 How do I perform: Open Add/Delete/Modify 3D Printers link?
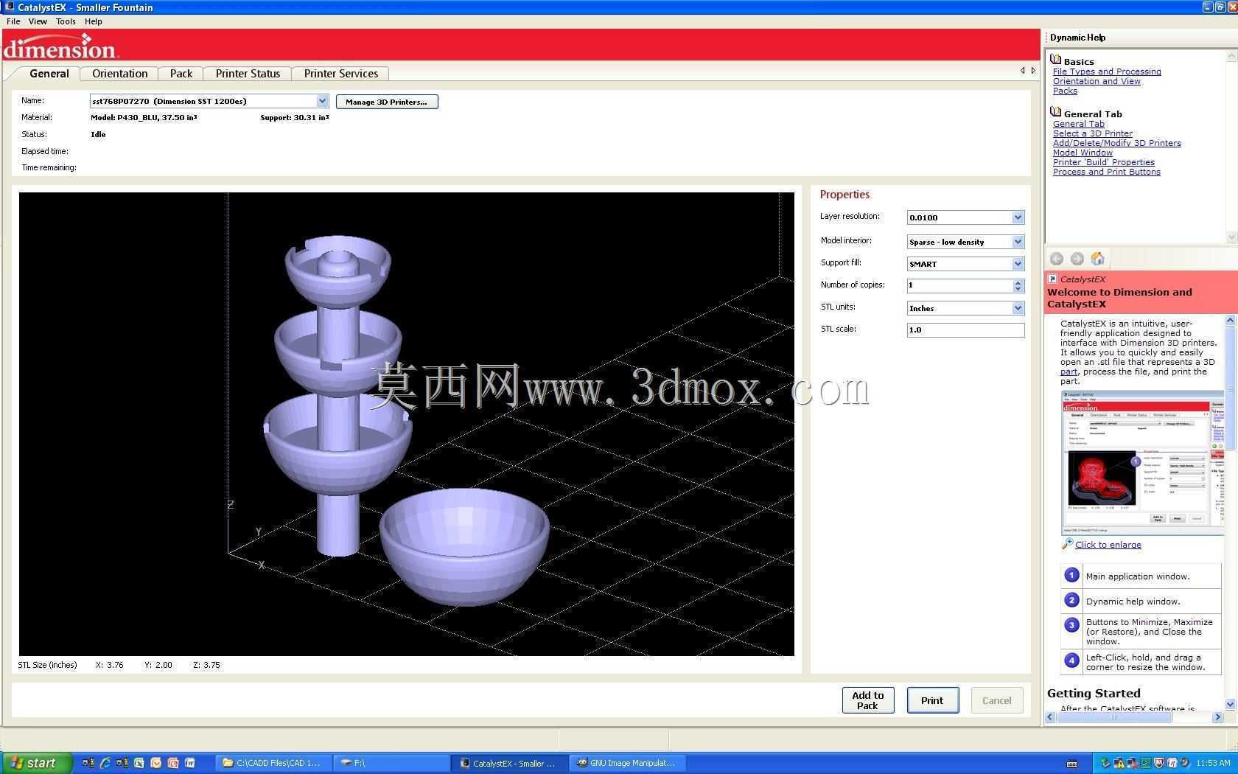tap(1116, 143)
